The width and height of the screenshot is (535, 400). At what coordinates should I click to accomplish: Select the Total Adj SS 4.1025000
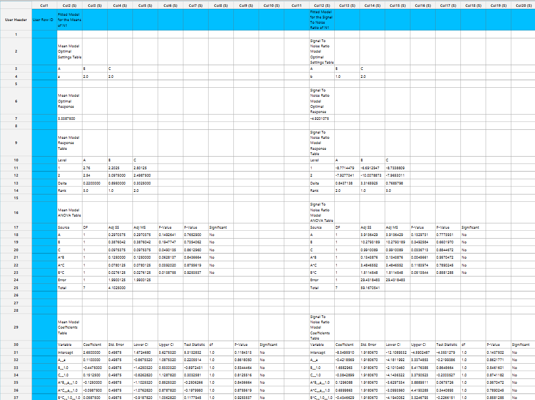coord(120,288)
